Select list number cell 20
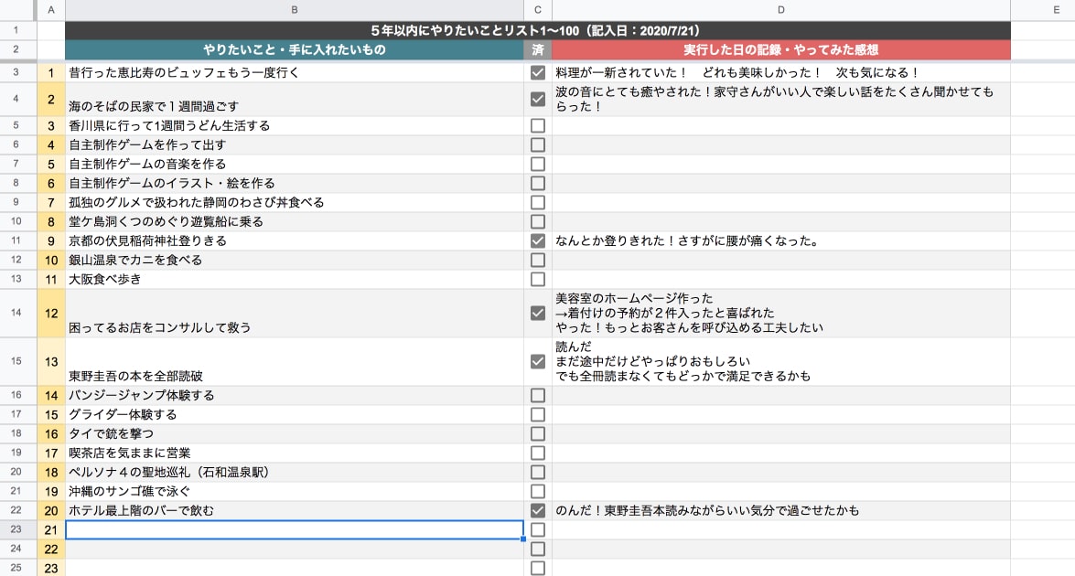 pos(50,511)
